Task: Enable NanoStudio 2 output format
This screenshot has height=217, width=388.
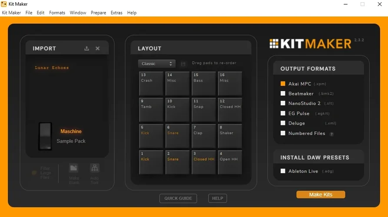Action: [x=283, y=103]
